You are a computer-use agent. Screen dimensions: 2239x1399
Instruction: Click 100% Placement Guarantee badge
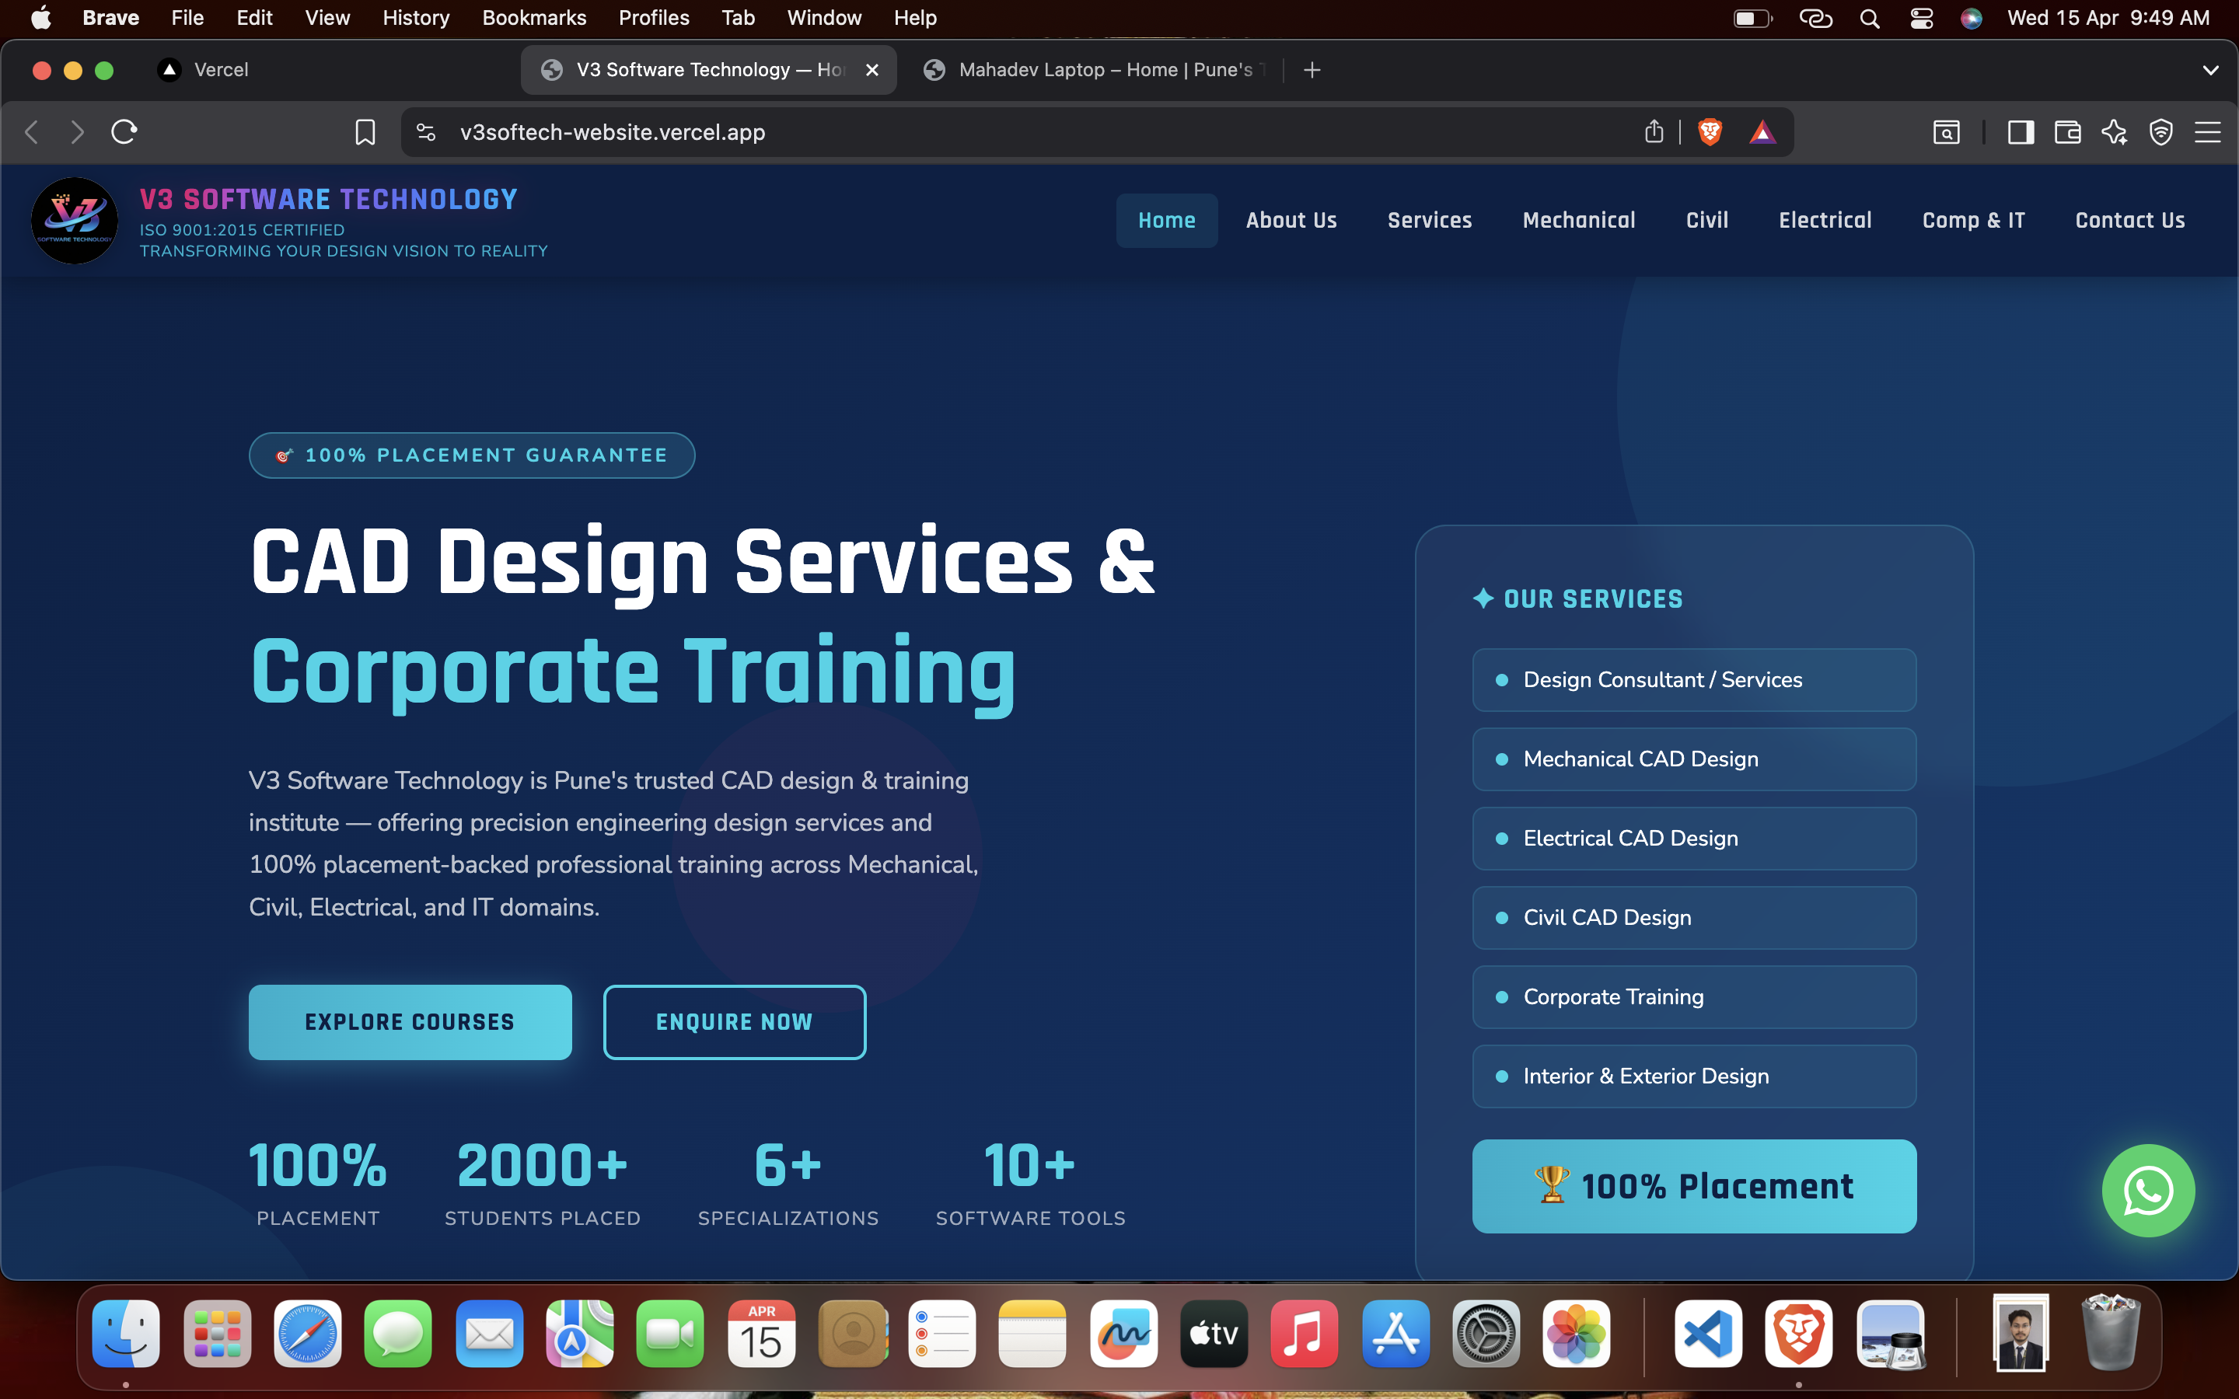tap(472, 455)
